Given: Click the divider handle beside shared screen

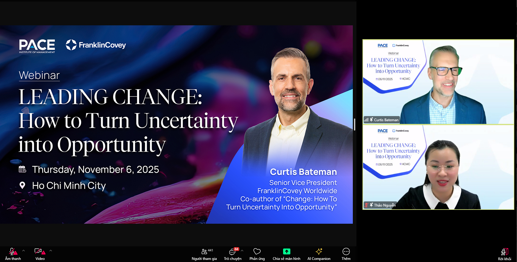Looking at the screenshot, I should coord(355,125).
